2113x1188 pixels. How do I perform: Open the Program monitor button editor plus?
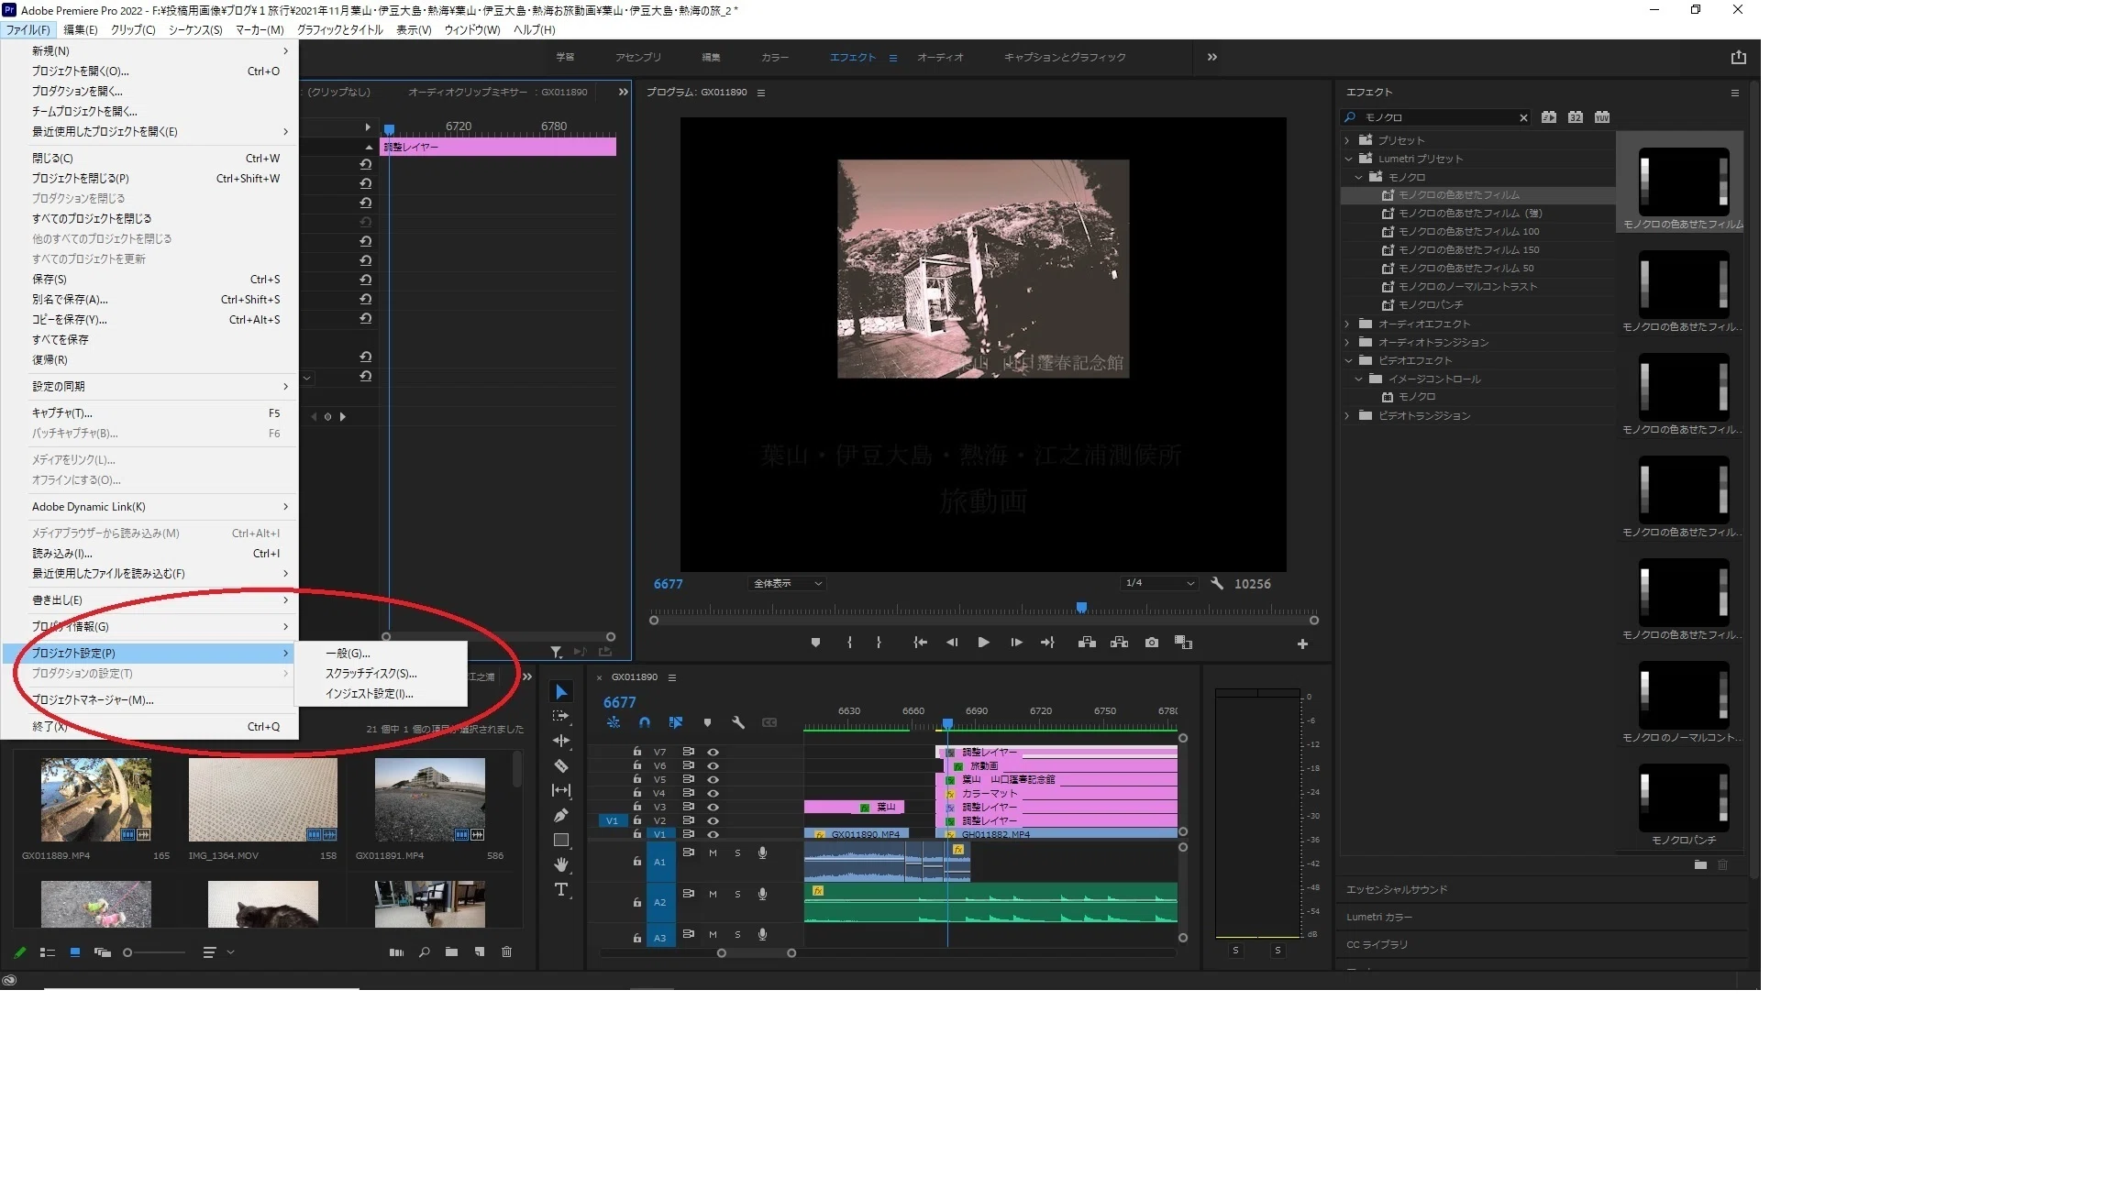1302,644
